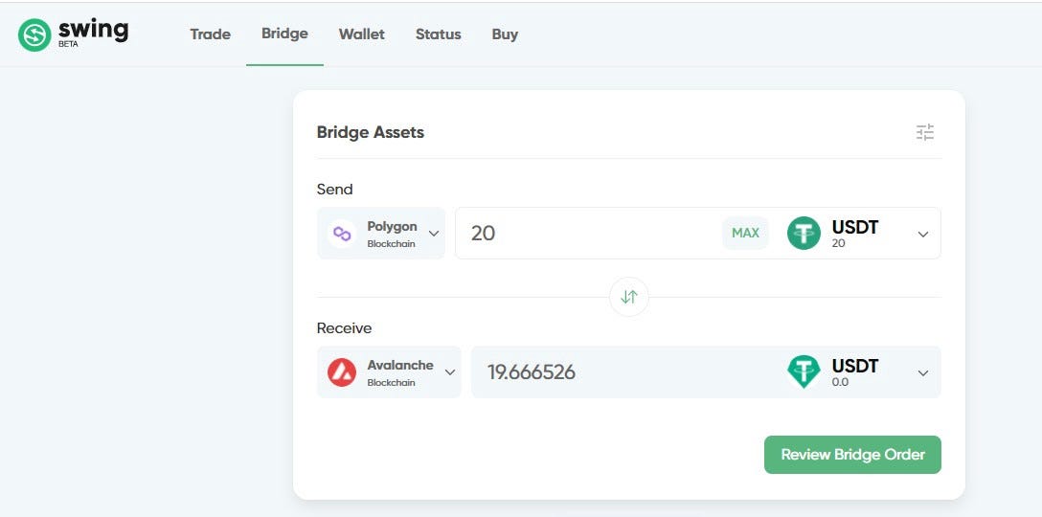Viewport: 1042px width, 517px height.
Task: Click Review Bridge Order button
Action: coord(852,455)
